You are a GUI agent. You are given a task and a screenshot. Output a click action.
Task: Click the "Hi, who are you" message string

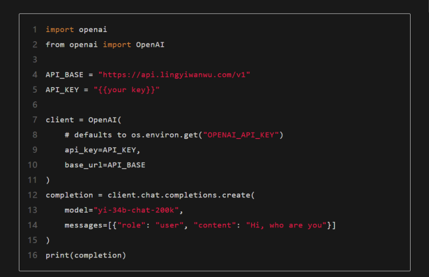[x=285, y=225]
